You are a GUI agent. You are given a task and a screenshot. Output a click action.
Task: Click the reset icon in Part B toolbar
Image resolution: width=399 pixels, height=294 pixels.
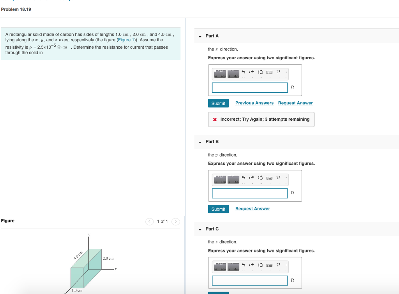[x=260, y=178]
